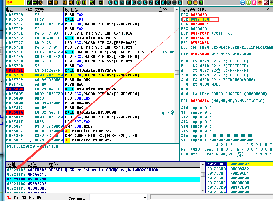Select the stack row 0017CCAC
The height and width of the screenshot is (201, 273).
click(239, 164)
